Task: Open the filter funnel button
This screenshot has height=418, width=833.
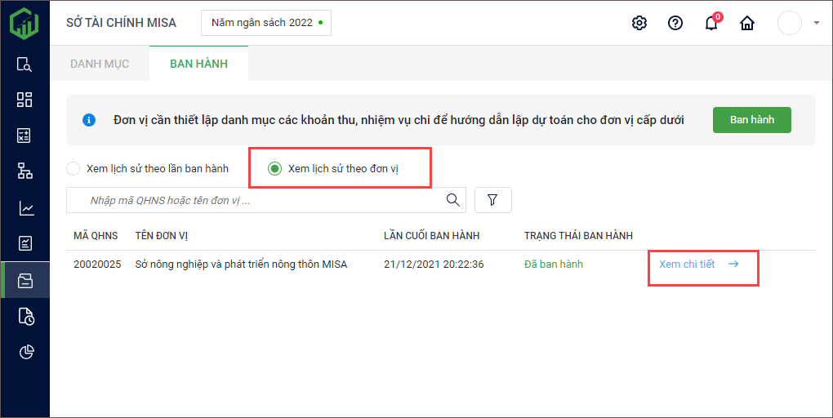Action: (493, 200)
